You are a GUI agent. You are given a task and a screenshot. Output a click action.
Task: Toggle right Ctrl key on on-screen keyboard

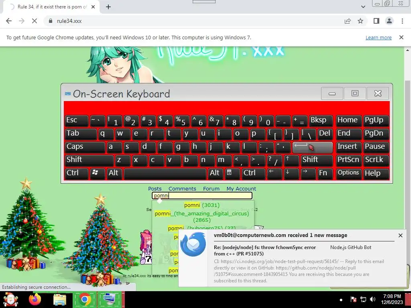click(x=254, y=173)
